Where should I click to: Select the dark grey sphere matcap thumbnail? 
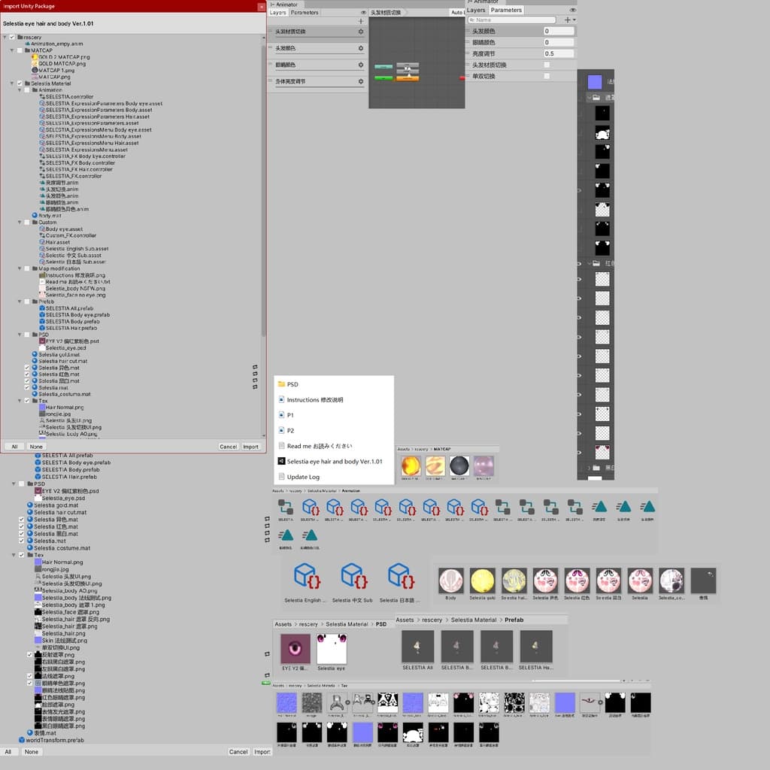coord(459,466)
